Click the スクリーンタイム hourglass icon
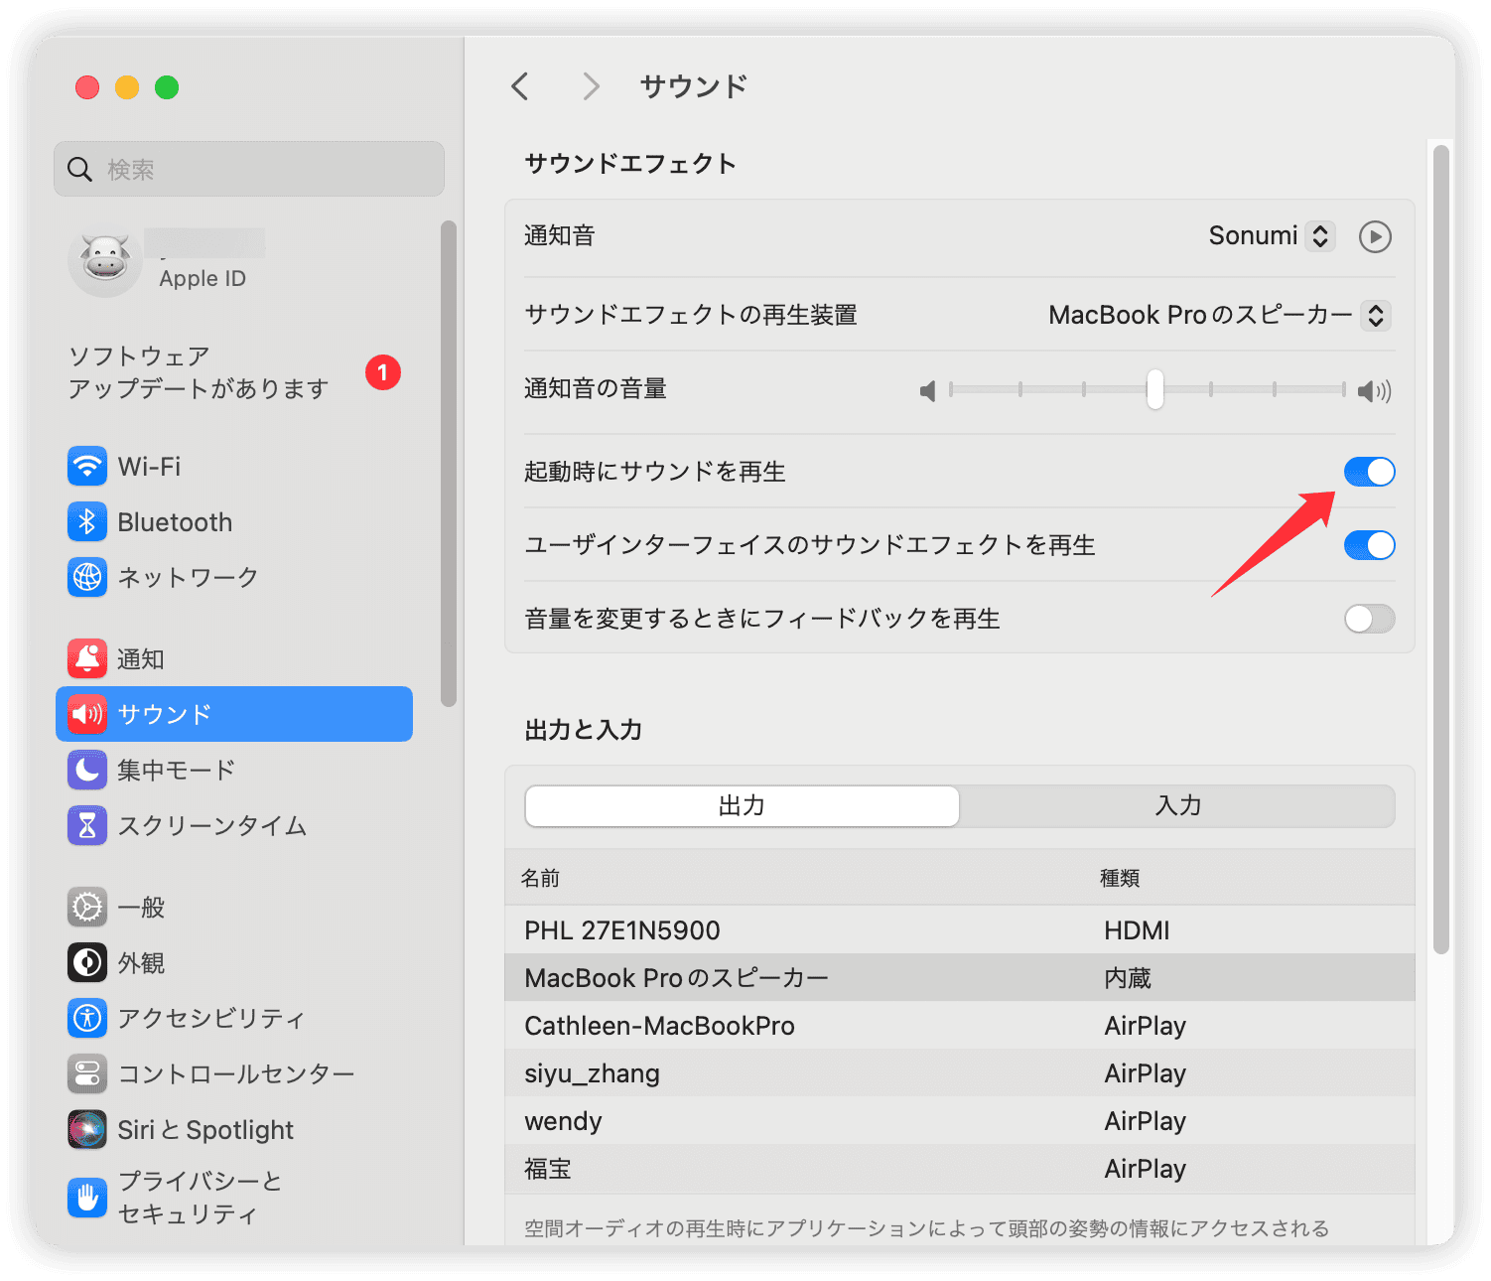This screenshot has width=1491, height=1281. [x=87, y=825]
